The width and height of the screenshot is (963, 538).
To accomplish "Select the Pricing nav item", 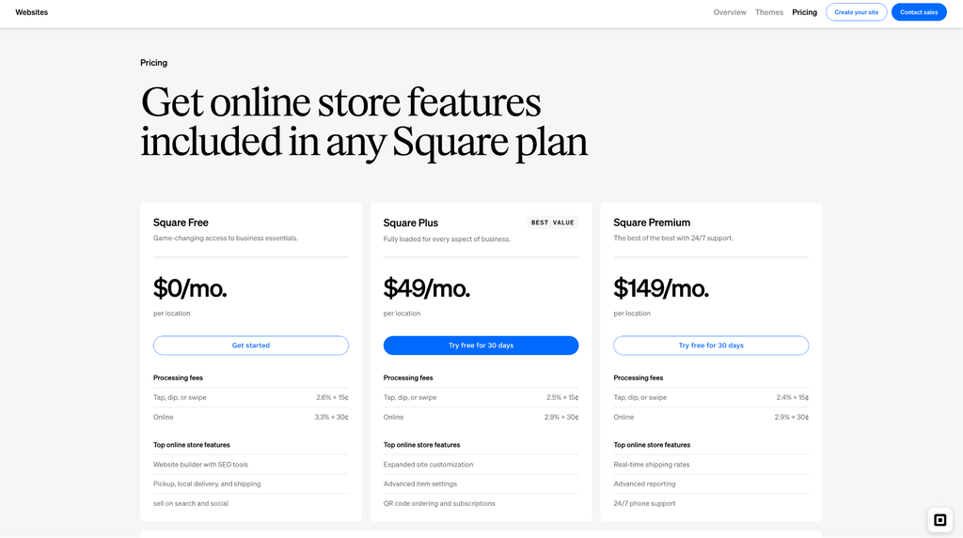I will [805, 12].
